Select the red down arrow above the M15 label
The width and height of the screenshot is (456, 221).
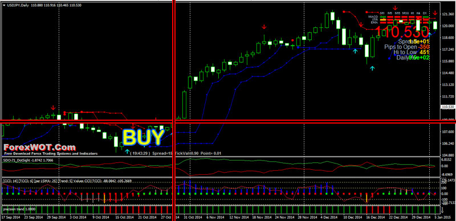(x=395, y=8)
